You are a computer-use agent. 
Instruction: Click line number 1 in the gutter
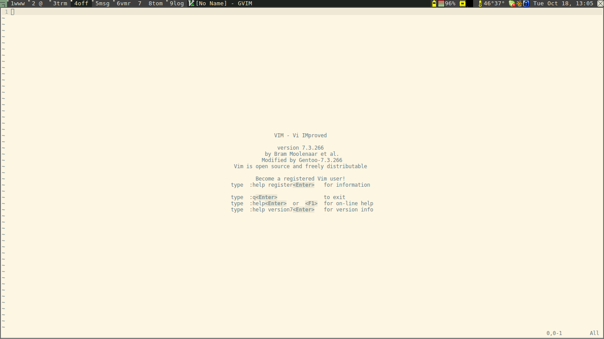[7, 12]
